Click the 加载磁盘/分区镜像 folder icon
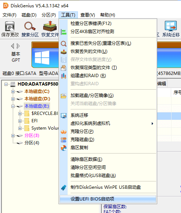 64,96
